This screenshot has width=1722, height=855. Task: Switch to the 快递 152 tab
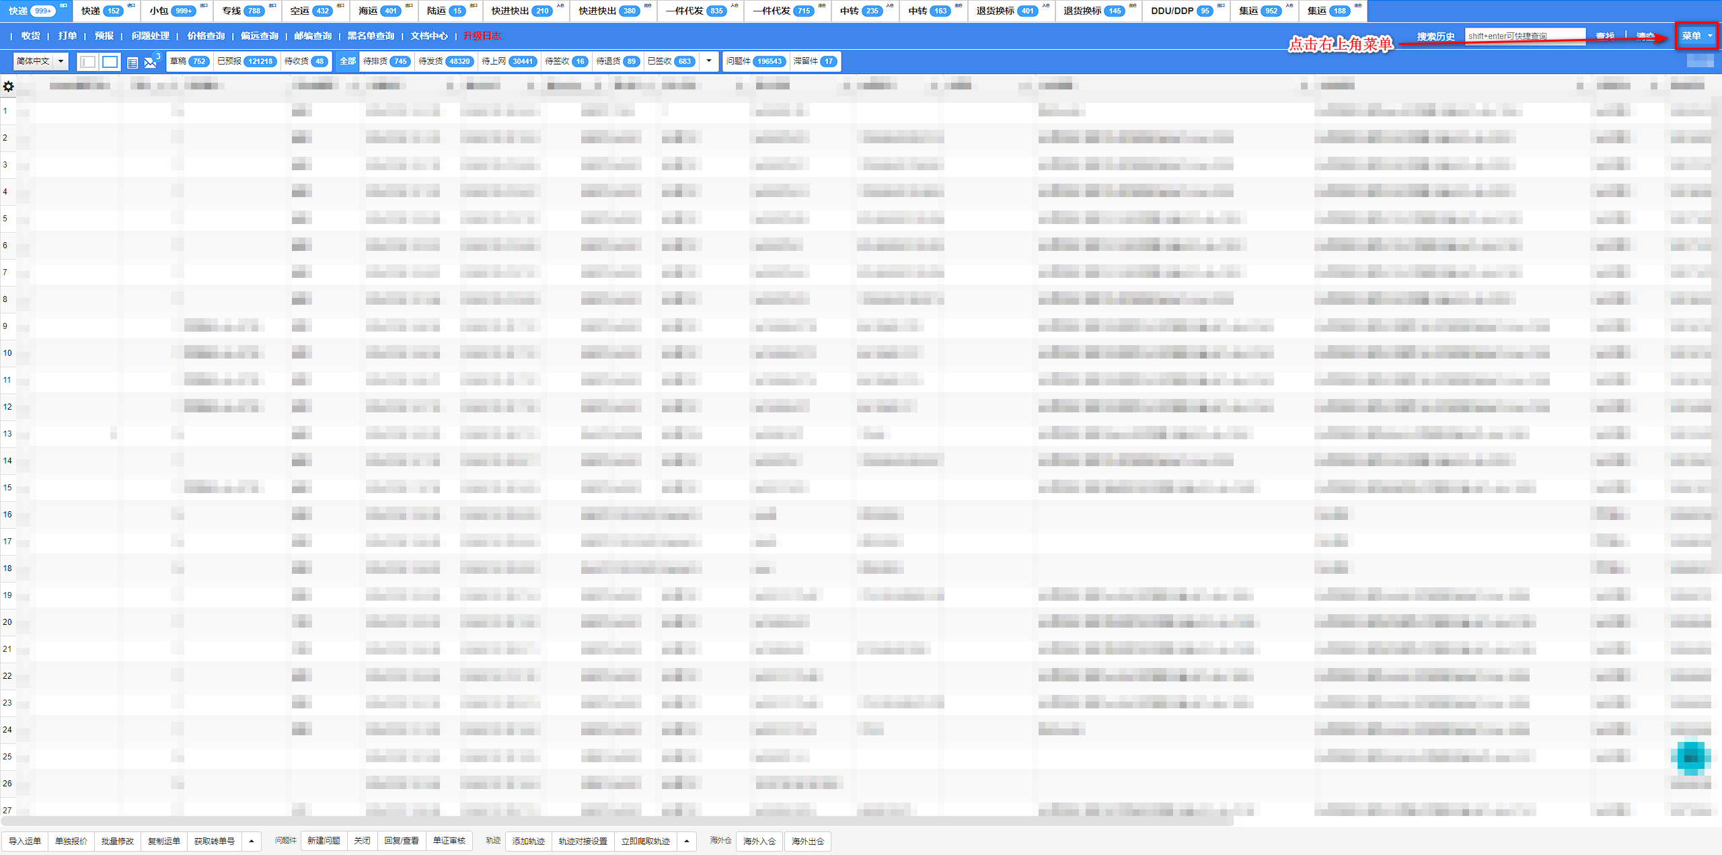point(106,11)
